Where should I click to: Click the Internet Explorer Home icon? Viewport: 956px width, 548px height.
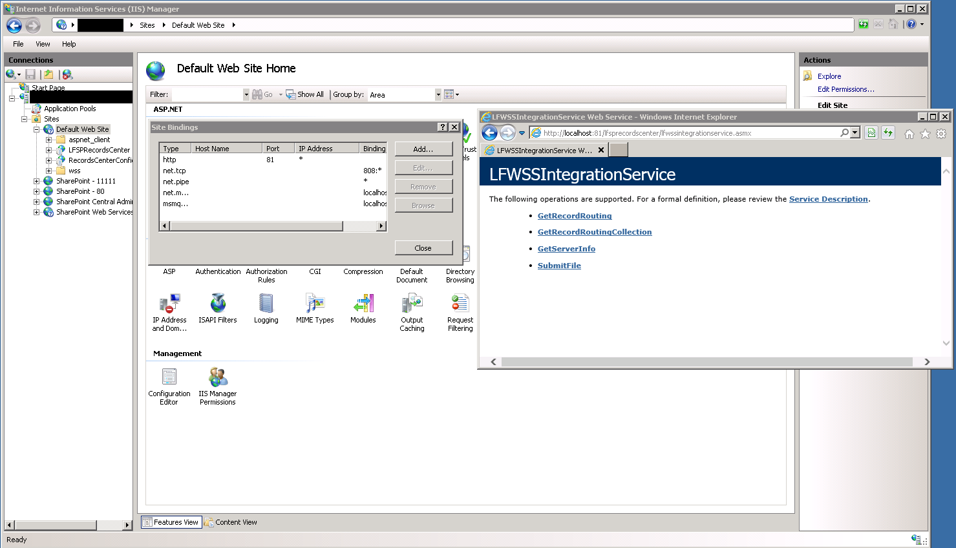[x=909, y=134]
